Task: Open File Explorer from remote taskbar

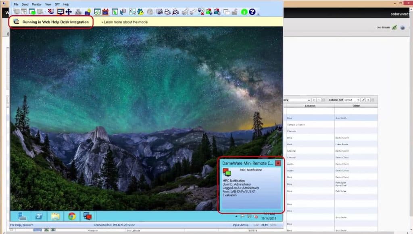Action: [55, 216]
